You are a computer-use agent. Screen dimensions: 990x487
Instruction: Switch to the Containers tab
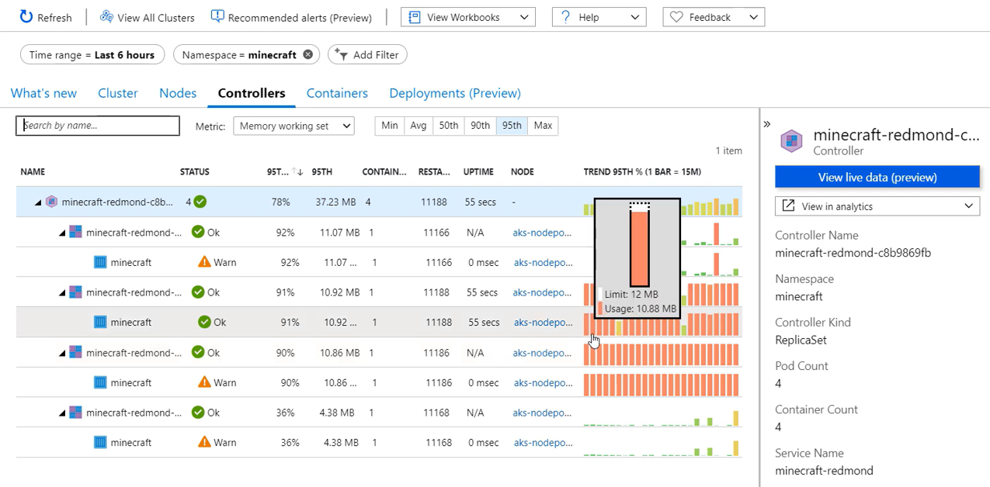point(337,93)
